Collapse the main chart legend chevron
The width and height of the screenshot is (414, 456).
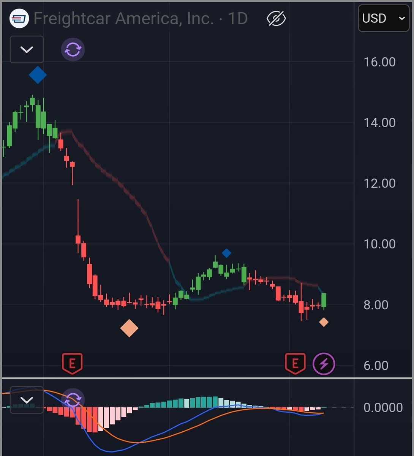27,49
